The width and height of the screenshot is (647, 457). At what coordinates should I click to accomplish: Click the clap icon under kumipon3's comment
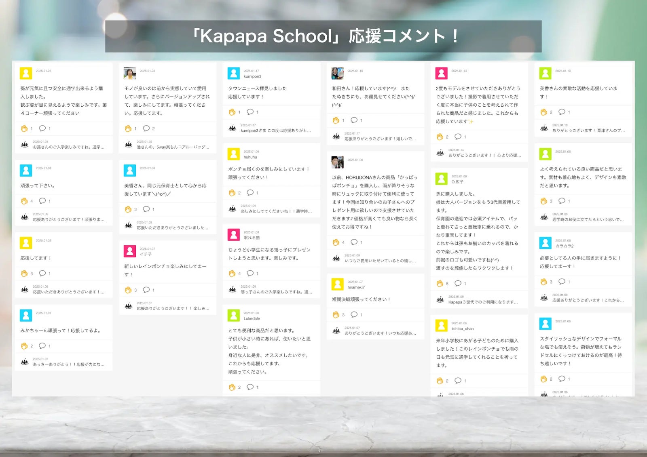point(232,112)
